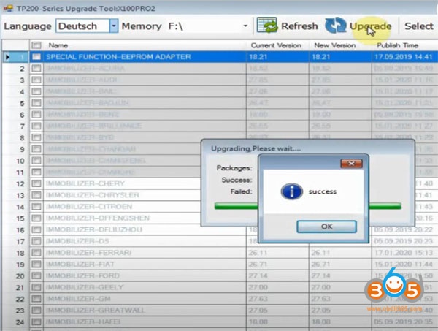Toggle the select-all checkbox in header
This screenshot has height=331, width=438.
point(36,45)
